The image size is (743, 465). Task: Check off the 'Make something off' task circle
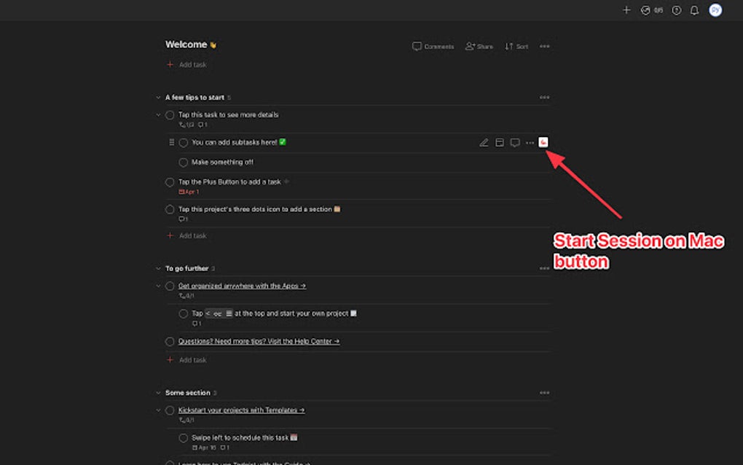[183, 162]
